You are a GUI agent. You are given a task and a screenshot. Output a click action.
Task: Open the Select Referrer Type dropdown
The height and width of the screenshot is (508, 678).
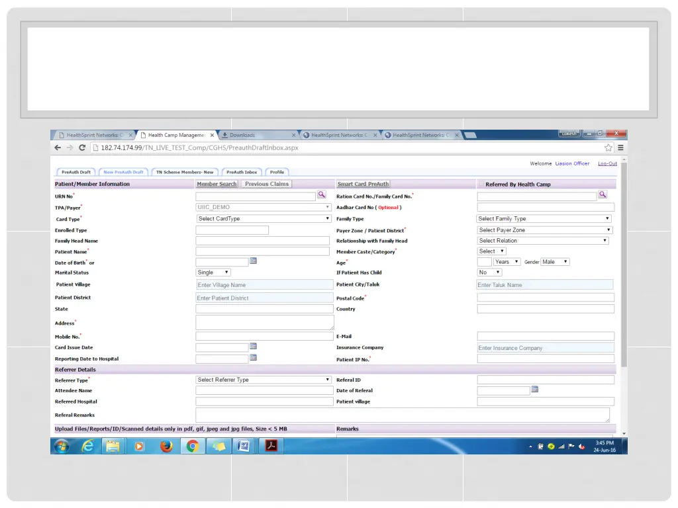click(x=264, y=380)
